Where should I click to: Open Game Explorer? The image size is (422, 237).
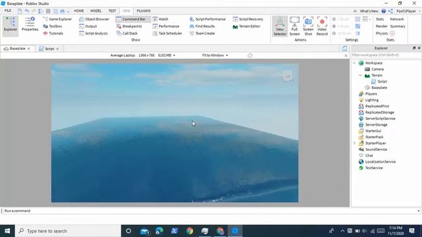pyautogui.click(x=57, y=19)
